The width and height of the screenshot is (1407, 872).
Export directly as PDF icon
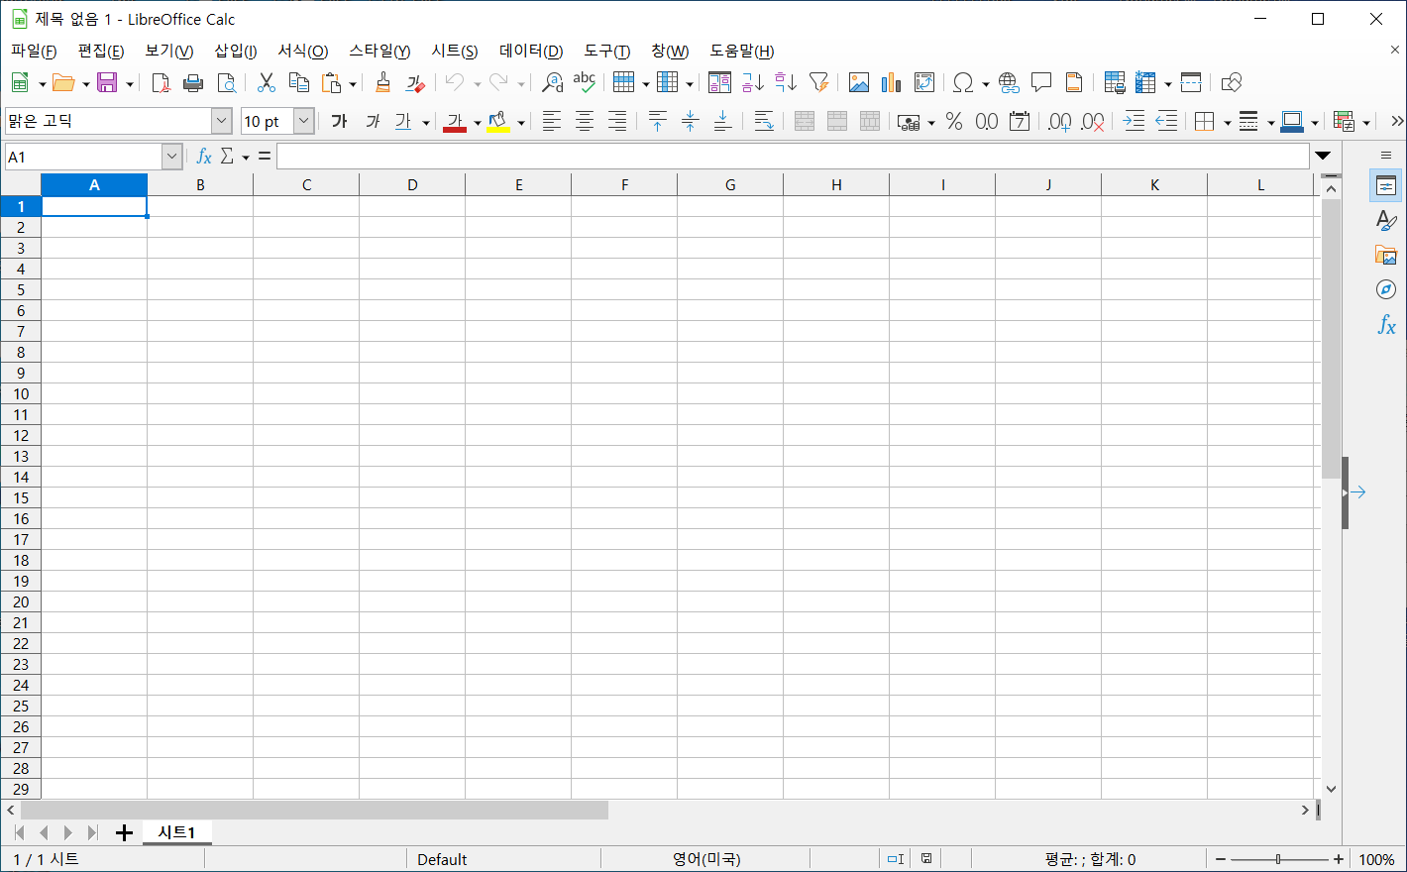(161, 83)
